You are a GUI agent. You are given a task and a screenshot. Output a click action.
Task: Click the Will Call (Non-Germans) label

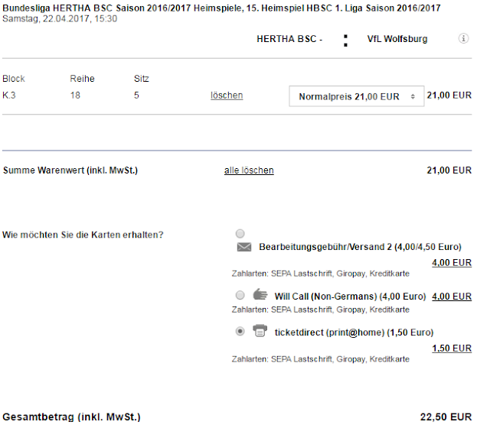click(350, 296)
